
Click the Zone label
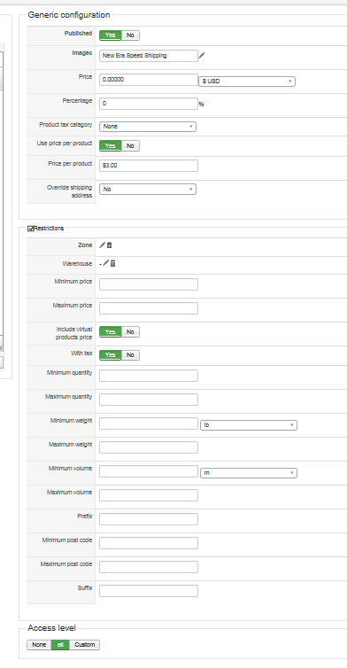(85, 245)
